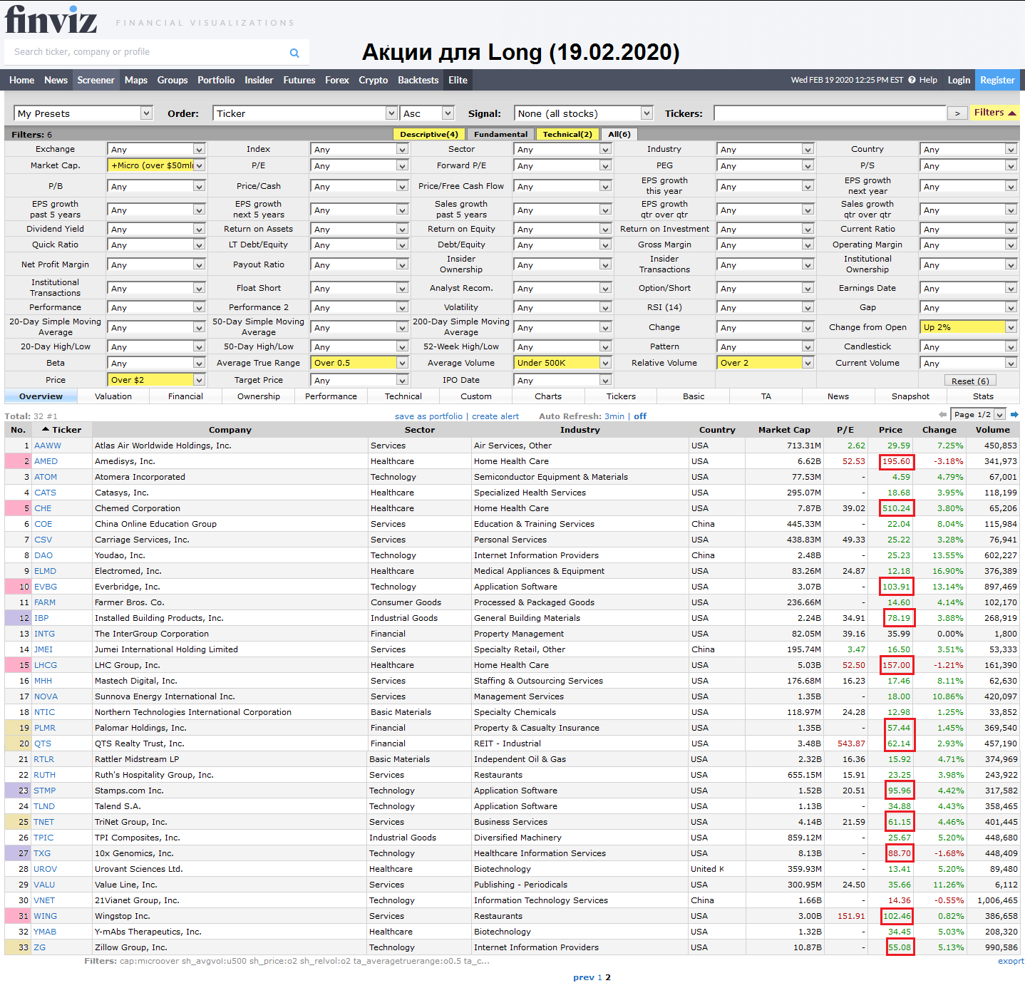The width and height of the screenshot is (1025, 988).
Task: Go to page 2 via bottom pagination
Action: 608,977
